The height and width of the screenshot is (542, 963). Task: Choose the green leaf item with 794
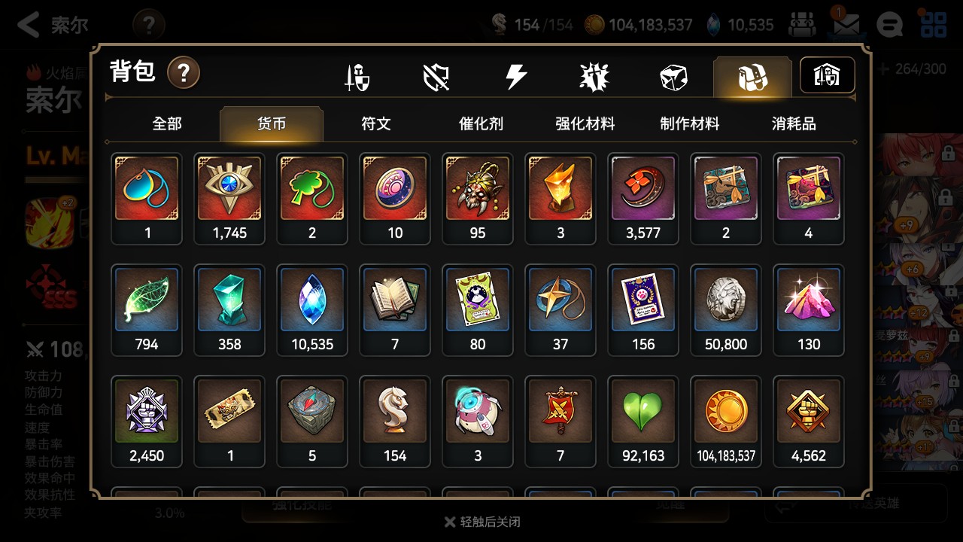coord(147,310)
